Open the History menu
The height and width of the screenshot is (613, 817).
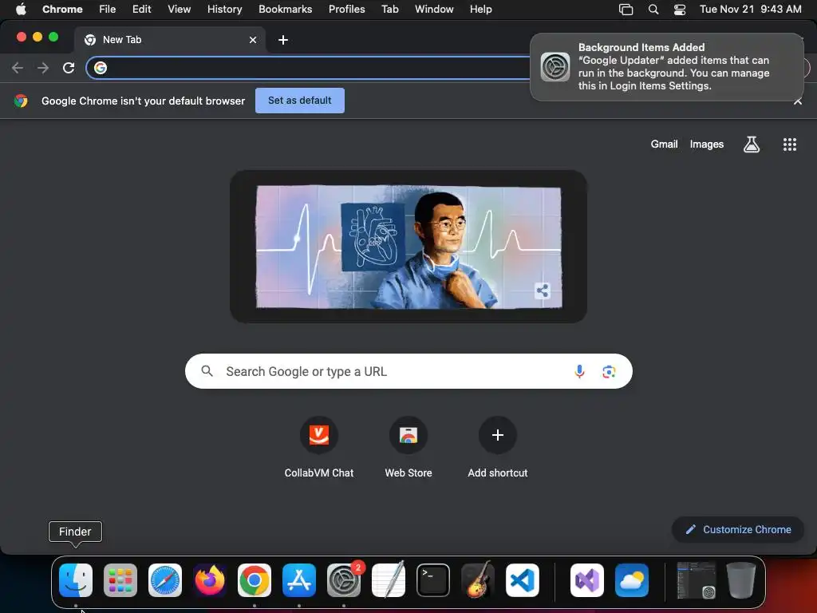[224, 10]
